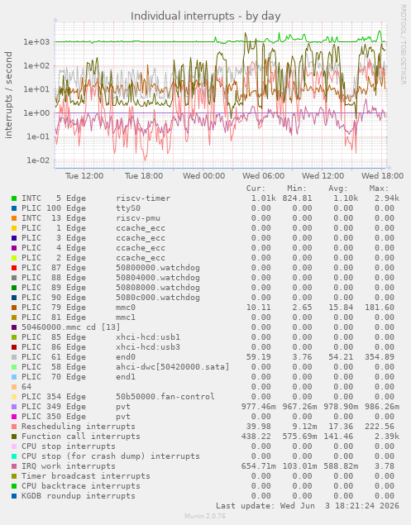This screenshot has width=411, height=525.
Task: Click the 'Wed 18:00' x-axis label
Action: [x=383, y=176]
